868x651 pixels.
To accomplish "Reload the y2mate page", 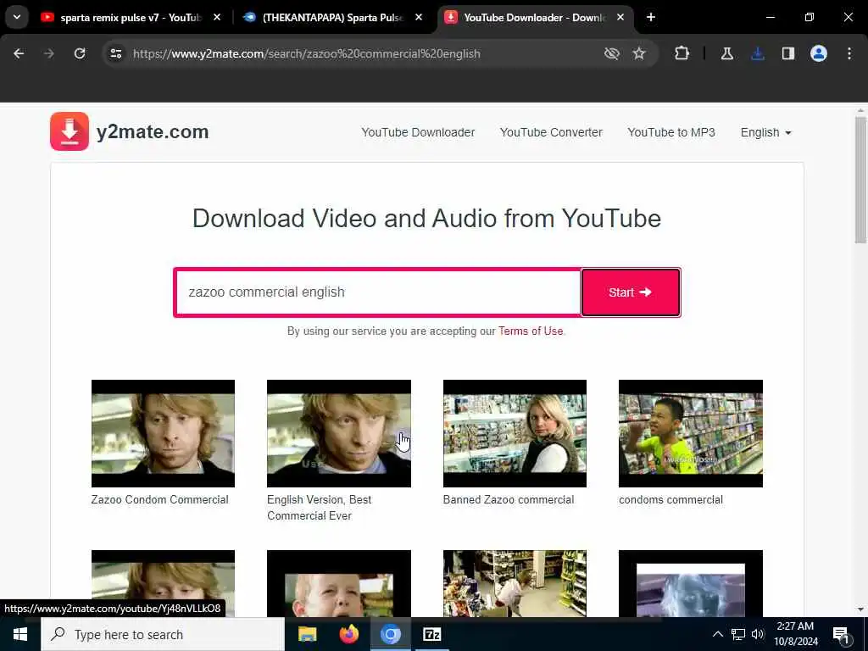I will 80,53.
